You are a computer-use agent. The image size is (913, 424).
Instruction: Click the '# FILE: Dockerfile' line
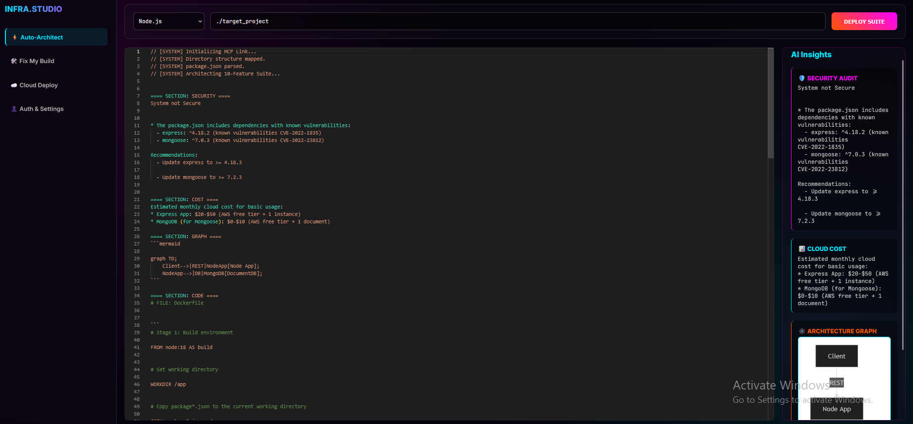pyautogui.click(x=177, y=303)
